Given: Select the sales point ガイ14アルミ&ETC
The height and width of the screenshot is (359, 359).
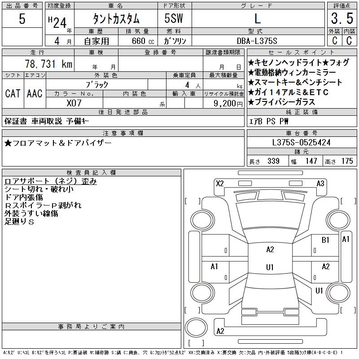Looking at the screenshot, I should click(x=288, y=92).
